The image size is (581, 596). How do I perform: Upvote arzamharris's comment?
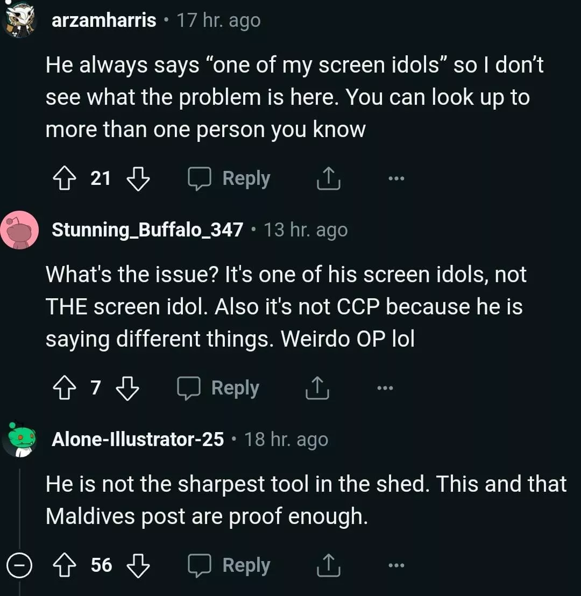point(65,178)
